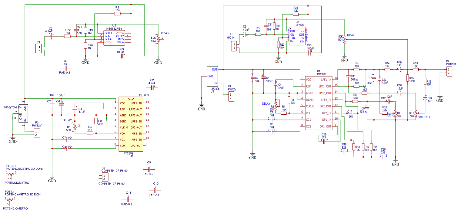This screenshot has width=461, height=213.
Task: Click the 'LPF1_IN' pin label
Action: point(326,80)
